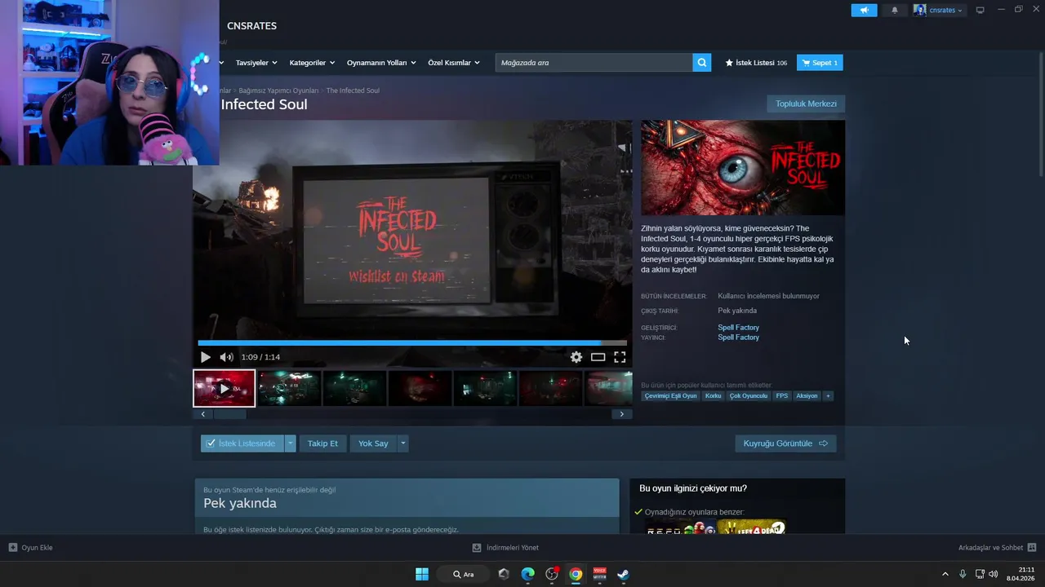
Task: Select the second media thumbnail
Action: click(x=289, y=388)
